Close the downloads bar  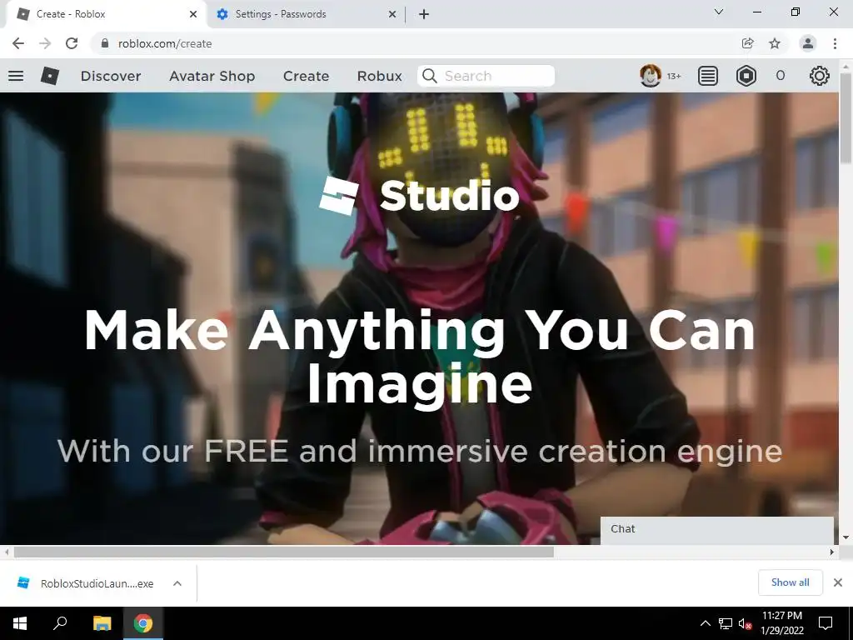point(838,582)
